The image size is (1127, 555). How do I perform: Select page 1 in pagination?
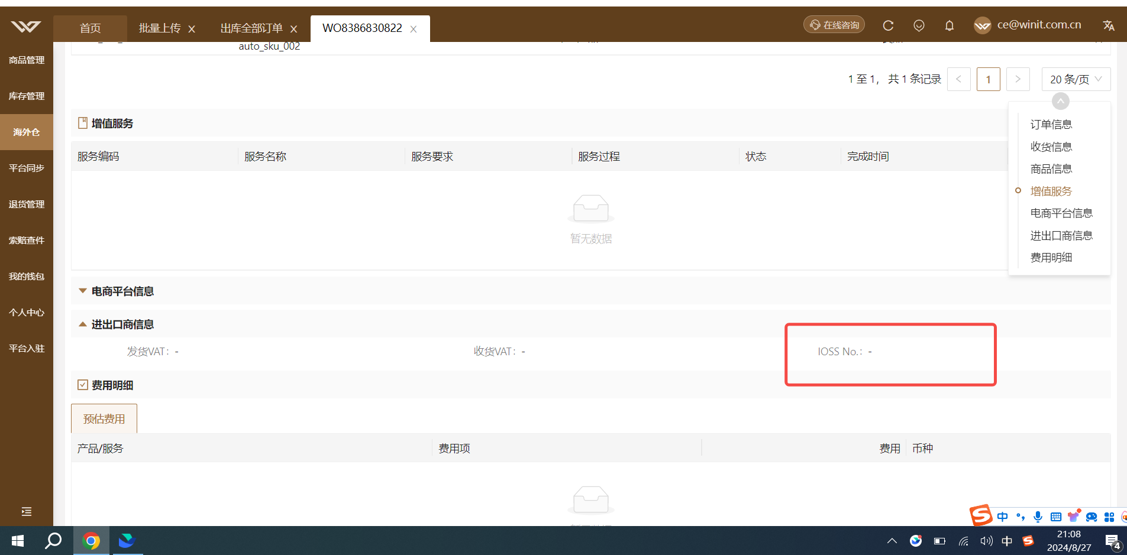(x=989, y=79)
